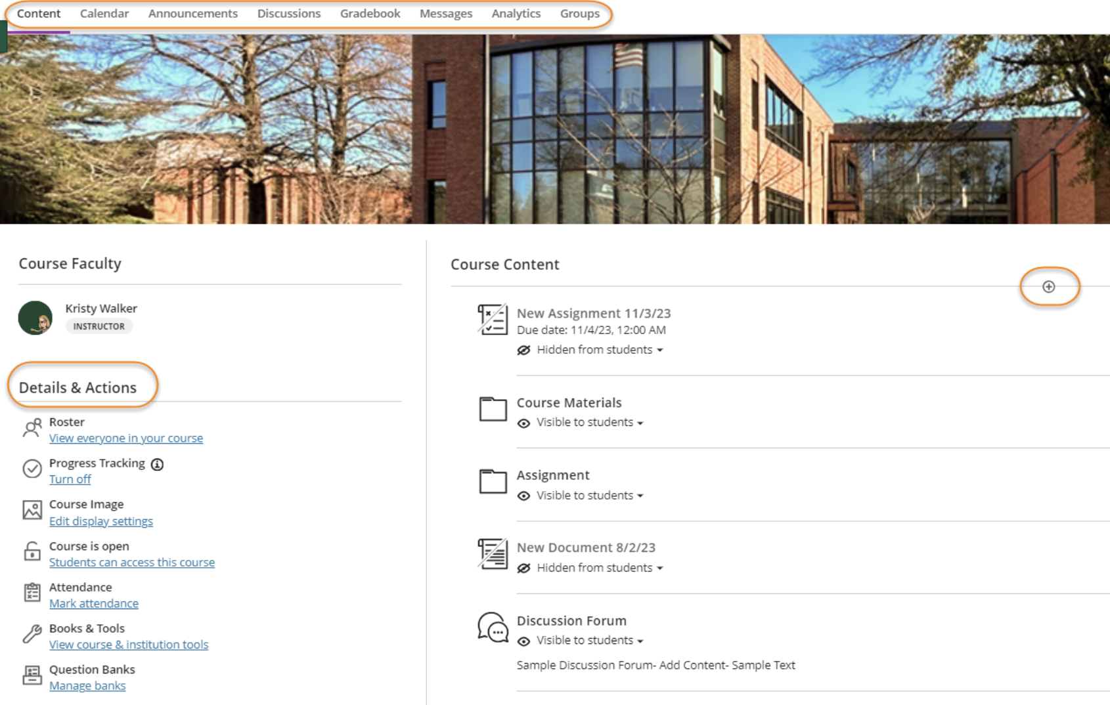Click the Manage banks link

click(x=87, y=685)
